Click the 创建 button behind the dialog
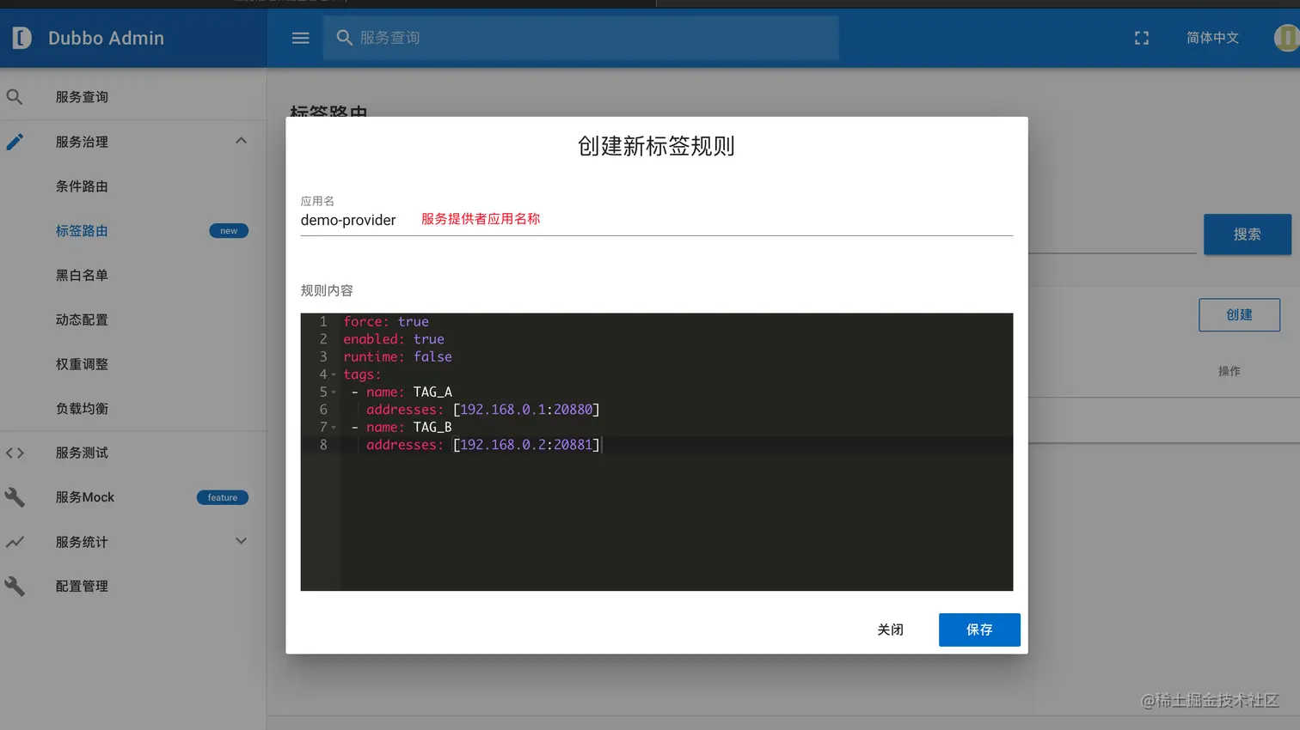 (1239, 315)
